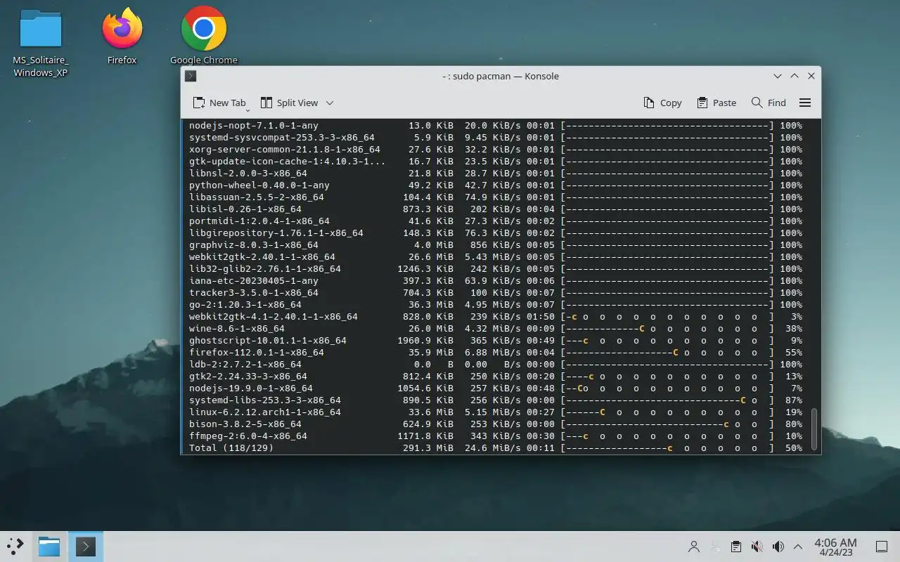Open Konsole's hamburger menu
Screen dimensions: 900x562
click(x=805, y=103)
